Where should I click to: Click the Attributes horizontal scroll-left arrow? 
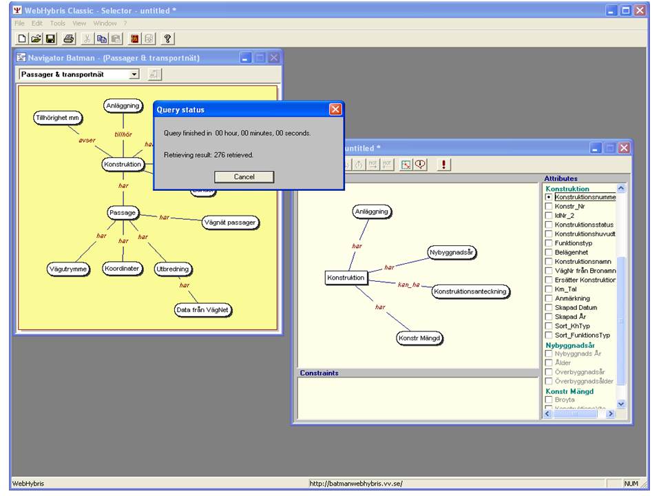[547, 414]
